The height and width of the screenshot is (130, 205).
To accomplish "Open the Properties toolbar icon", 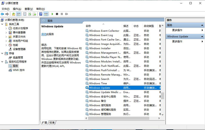I will pyautogui.click(x=25, y=14).
